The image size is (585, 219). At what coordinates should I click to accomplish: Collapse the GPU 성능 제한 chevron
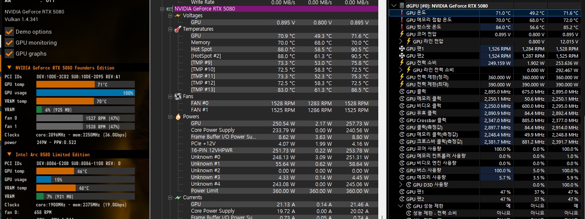[401, 206]
